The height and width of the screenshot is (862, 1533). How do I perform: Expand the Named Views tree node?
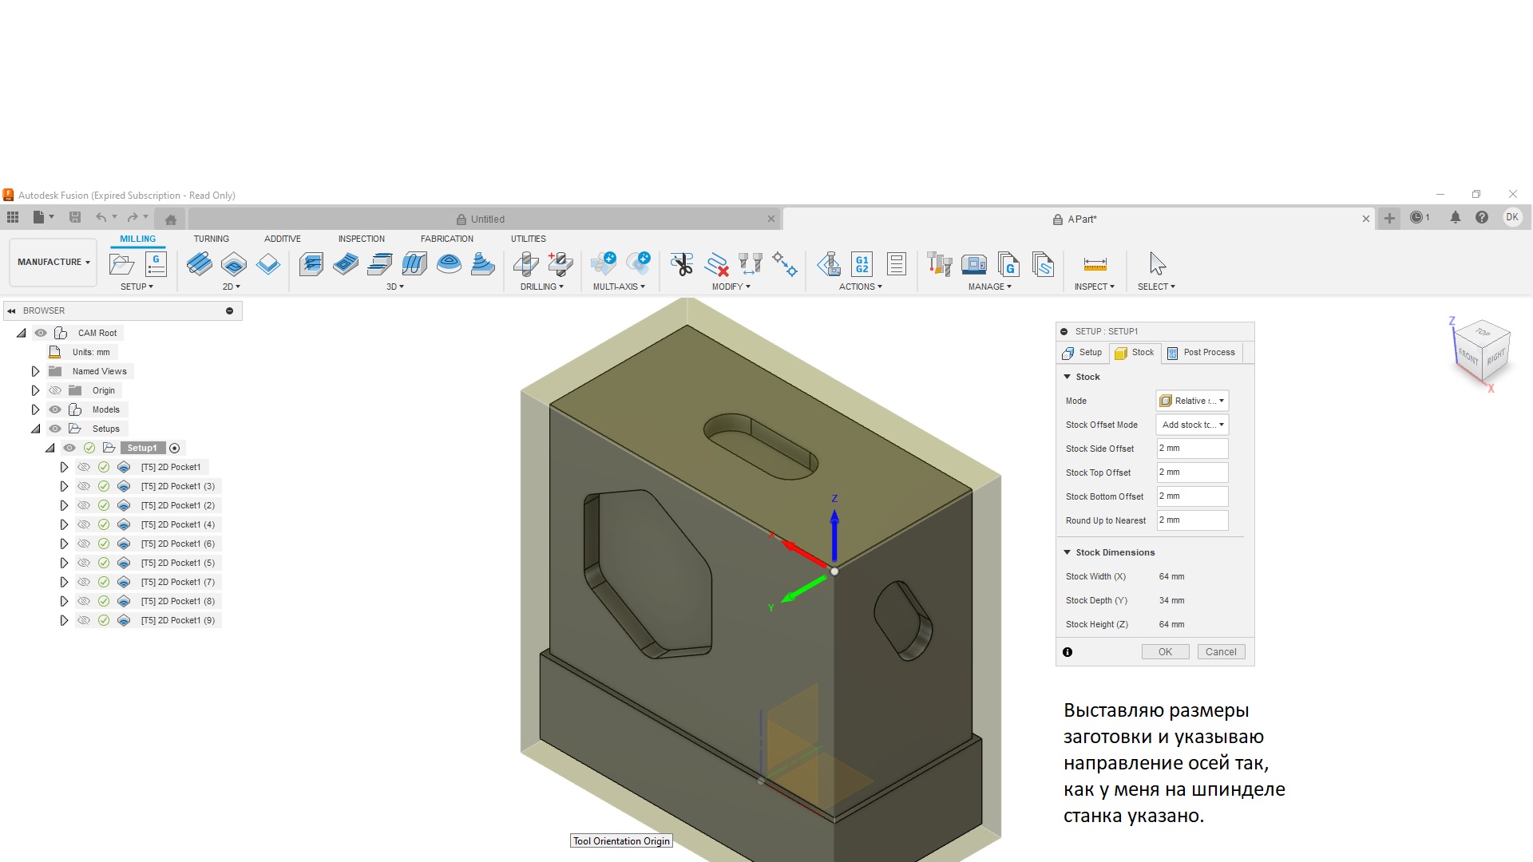click(35, 371)
